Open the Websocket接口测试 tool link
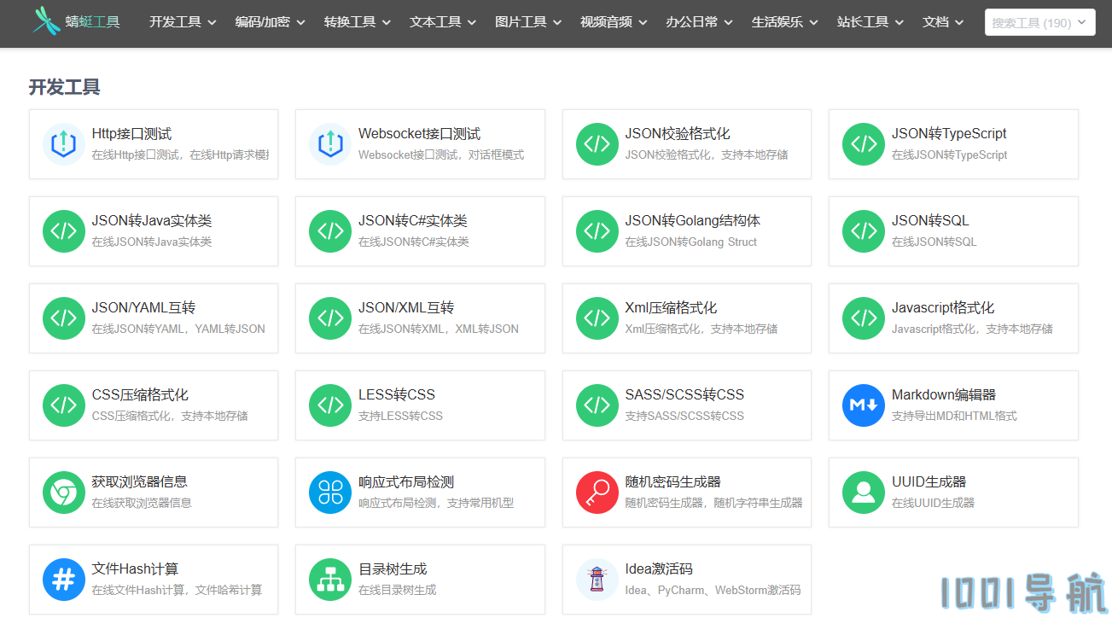This screenshot has height=618, width=1112. [x=419, y=134]
